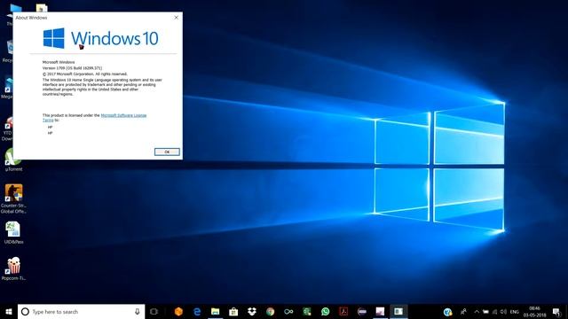Open the volume control icon
The width and height of the screenshot is (568, 319).
(x=503, y=311)
